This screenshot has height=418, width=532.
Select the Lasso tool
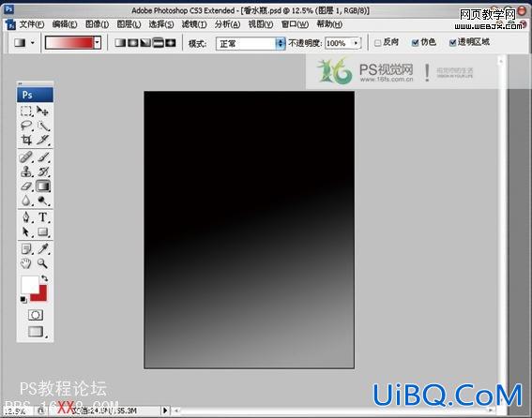(26, 126)
